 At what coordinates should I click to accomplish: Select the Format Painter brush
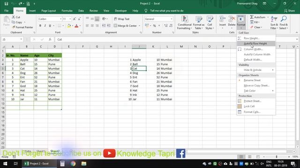coord(14,27)
